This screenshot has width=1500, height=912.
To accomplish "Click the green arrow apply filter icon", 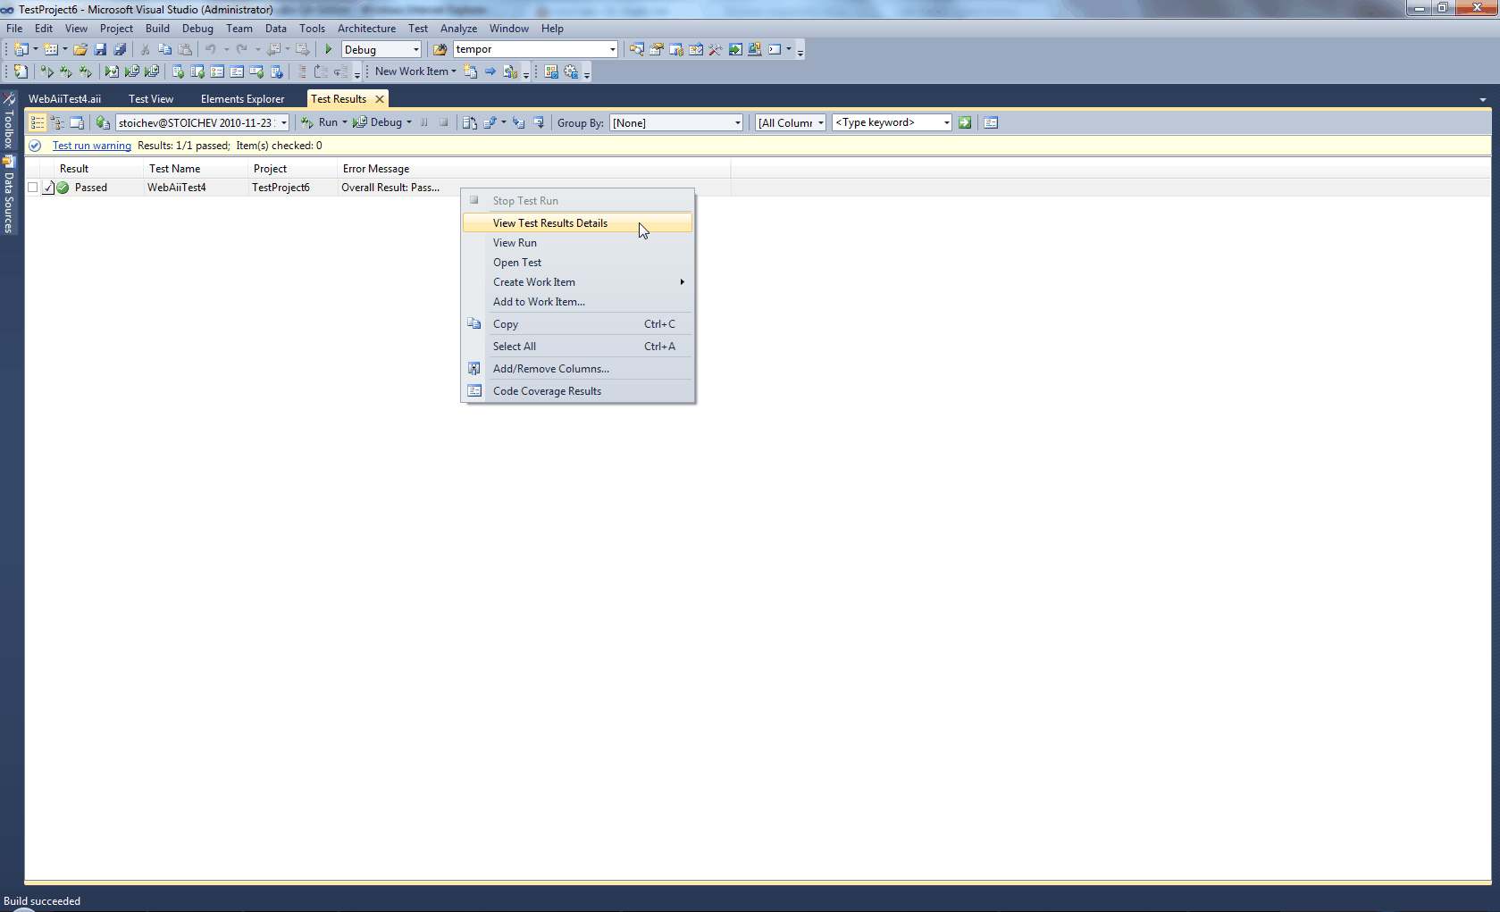I will [x=965, y=123].
